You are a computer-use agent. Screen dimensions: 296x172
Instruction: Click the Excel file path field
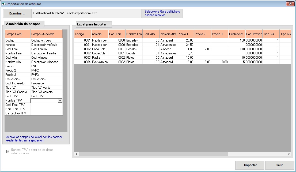pyautogui.click(x=86, y=13)
